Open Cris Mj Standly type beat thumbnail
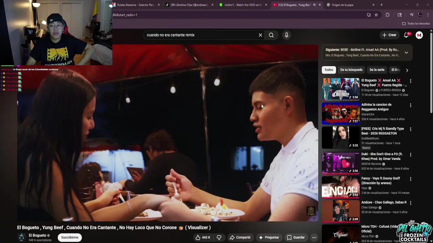433x243 pixels. pos(341,137)
